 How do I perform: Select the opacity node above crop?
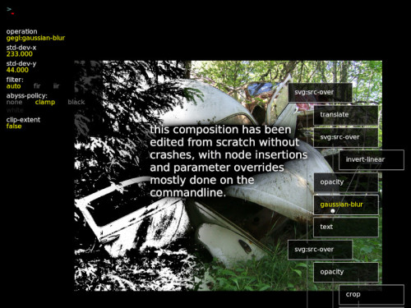[x=346, y=272]
